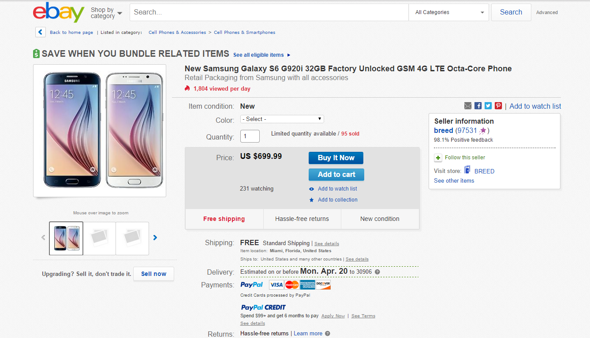Click Add to collection star link
The width and height of the screenshot is (590, 338).
pos(337,200)
